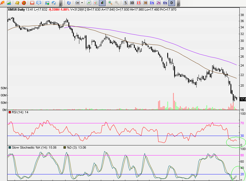Screen dimensions: 246x181
Task: Switch to the 15 minute timeframe
Action: pos(139,3)
